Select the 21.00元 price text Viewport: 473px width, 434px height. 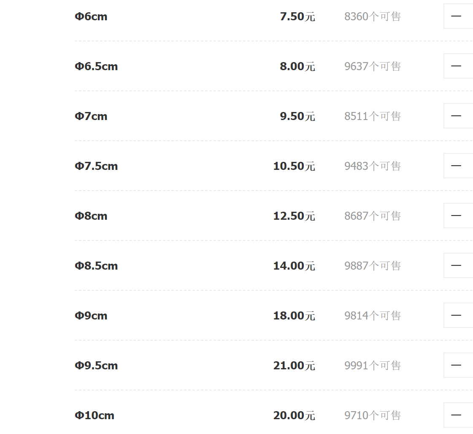294,366
